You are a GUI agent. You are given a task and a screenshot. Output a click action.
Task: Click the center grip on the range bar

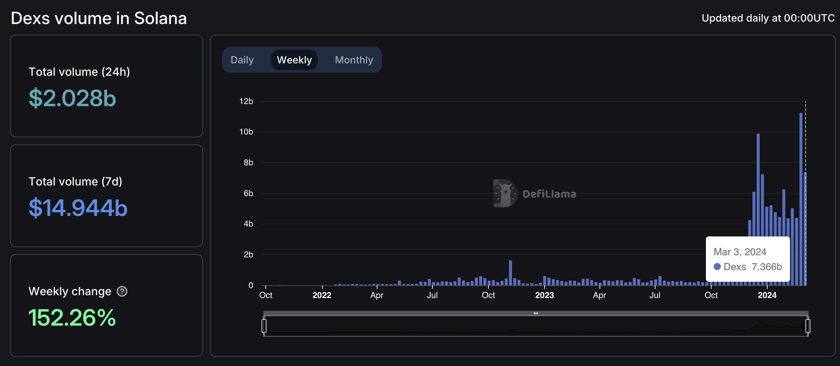(x=536, y=313)
